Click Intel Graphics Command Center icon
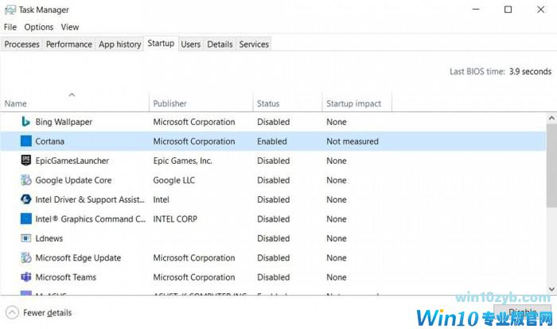 coord(25,219)
